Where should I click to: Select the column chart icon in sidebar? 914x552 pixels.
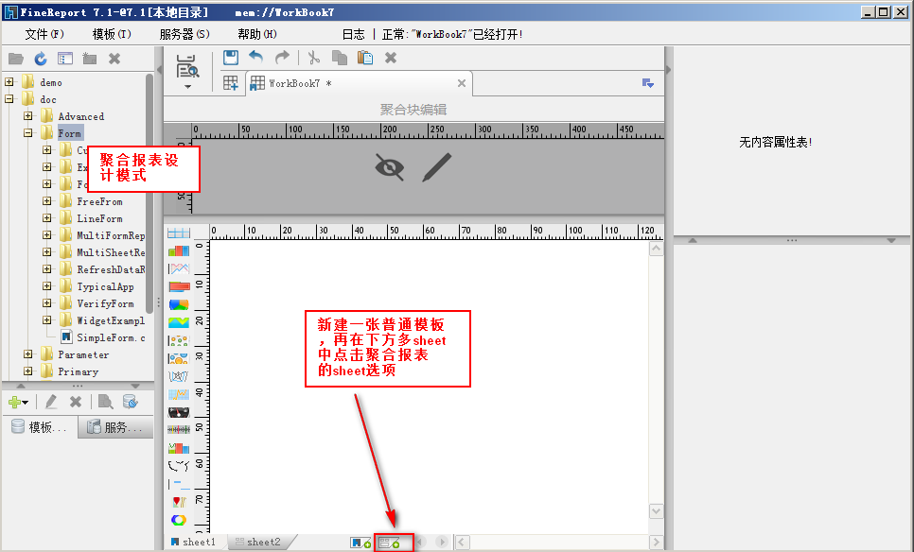click(179, 251)
